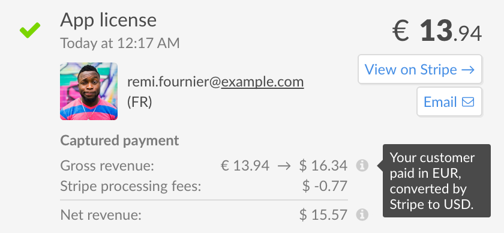Open the View on Stripe button

click(420, 69)
